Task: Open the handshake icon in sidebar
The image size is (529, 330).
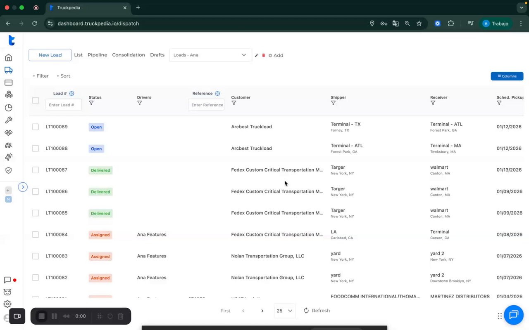Action: (x=8, y=132)
